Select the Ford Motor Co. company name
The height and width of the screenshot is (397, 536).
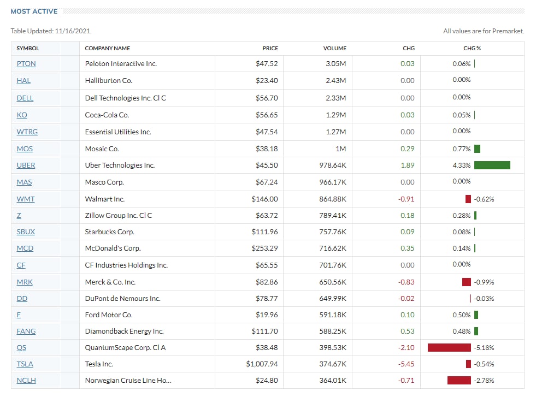[x=108, y=315]
